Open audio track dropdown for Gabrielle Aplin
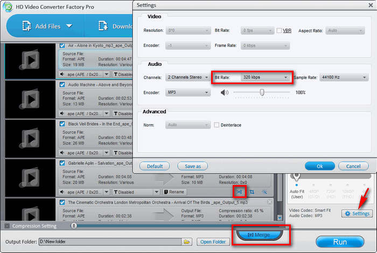Viewport: 377px width, 253px height. [x=107, y=192]
